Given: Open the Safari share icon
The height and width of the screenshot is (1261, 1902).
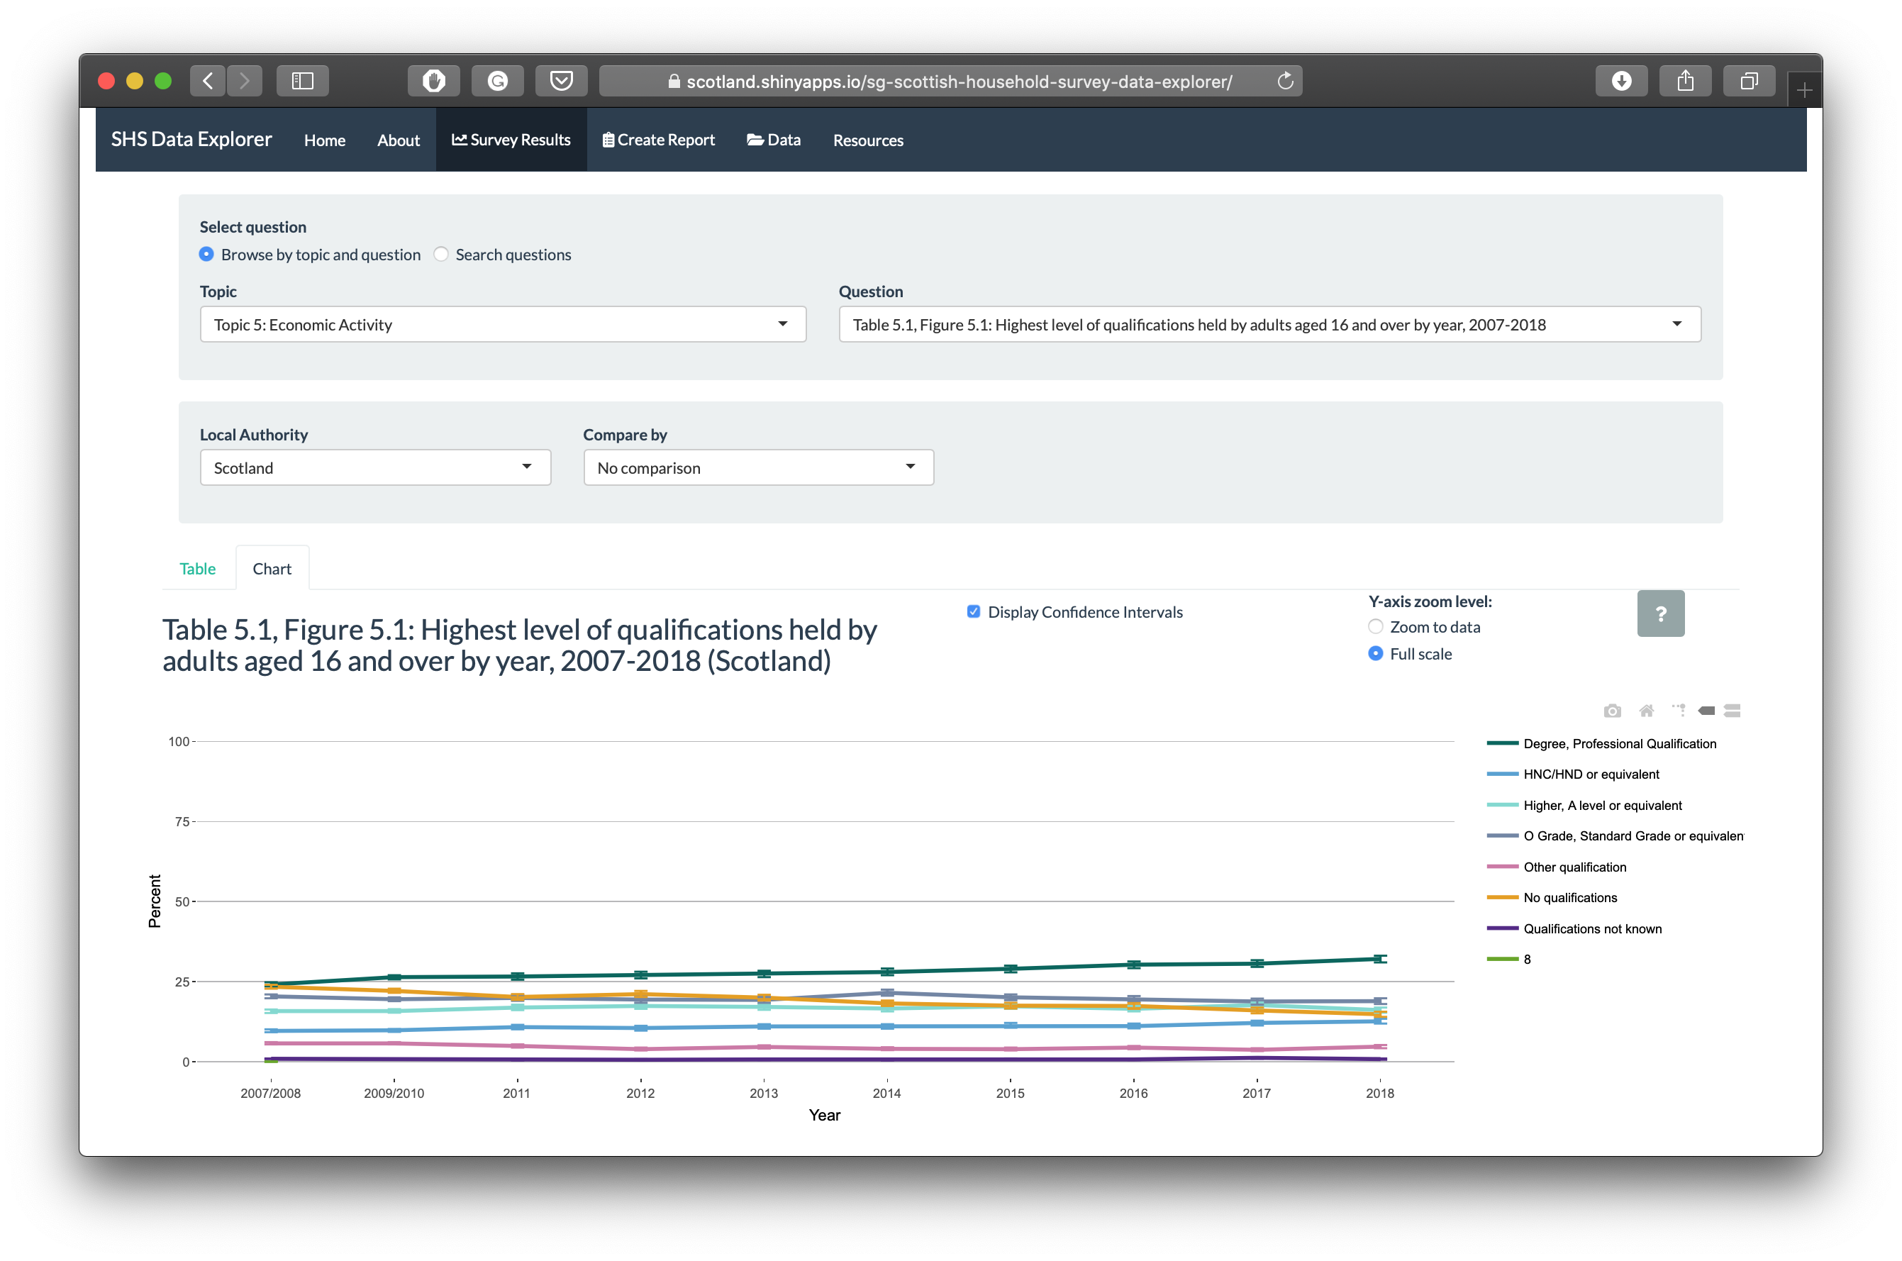Looking at the screenshot, I should click(1685, 82).
